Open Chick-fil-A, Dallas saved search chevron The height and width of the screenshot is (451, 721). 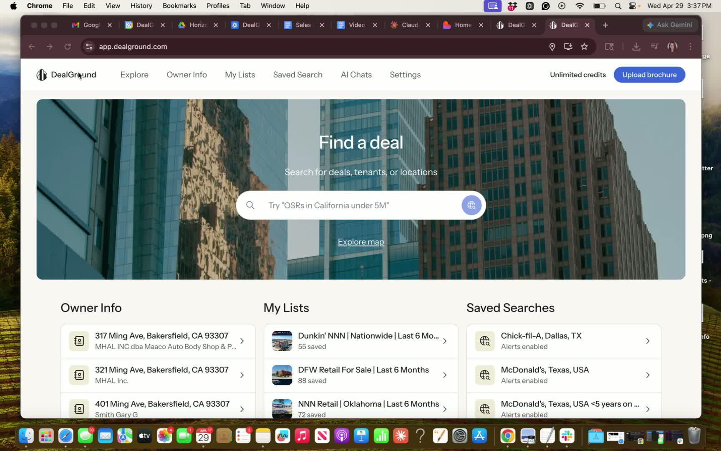pos(648,341)
